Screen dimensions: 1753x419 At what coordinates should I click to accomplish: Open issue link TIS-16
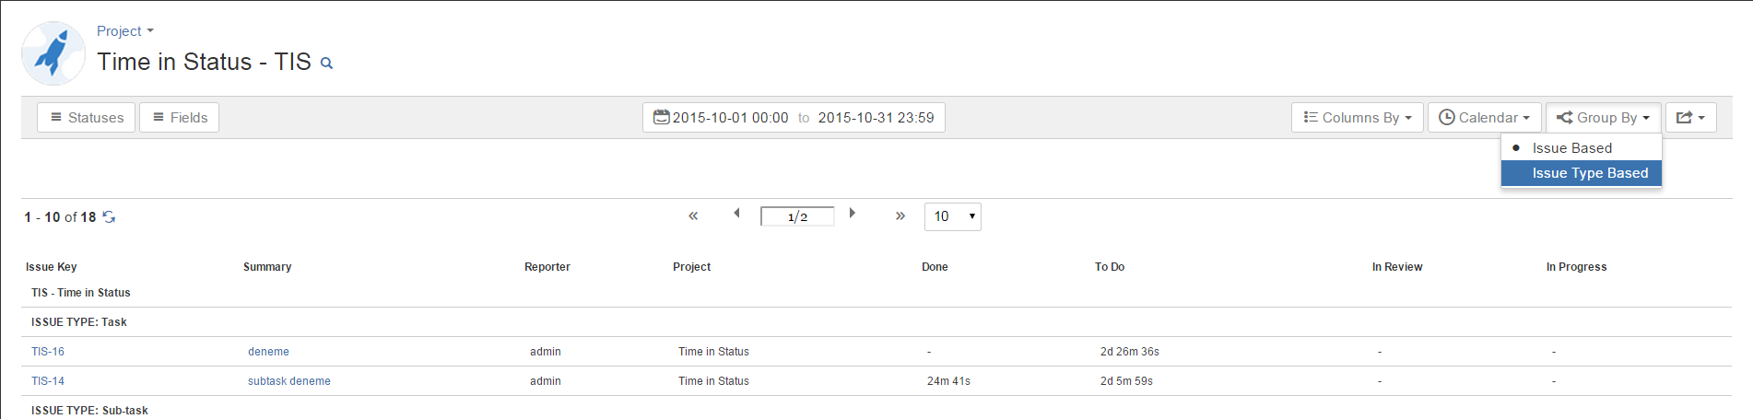point(48,352)
